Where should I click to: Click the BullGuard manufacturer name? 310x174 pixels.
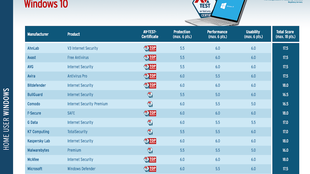tap(35, 95)
